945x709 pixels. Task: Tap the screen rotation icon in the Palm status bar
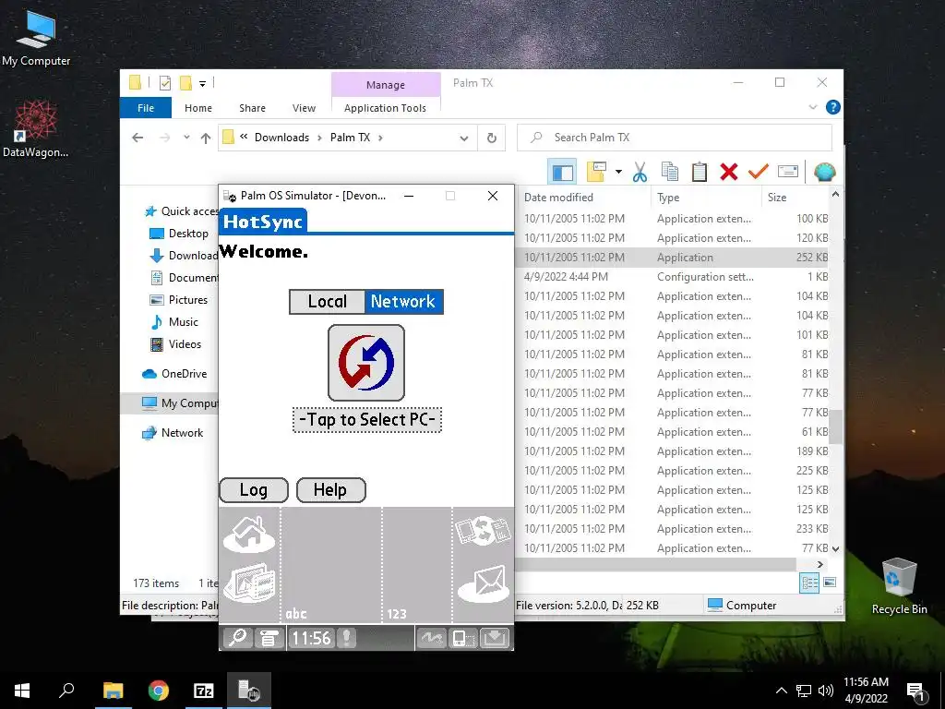pyautogui.click(x=463, y=637)
